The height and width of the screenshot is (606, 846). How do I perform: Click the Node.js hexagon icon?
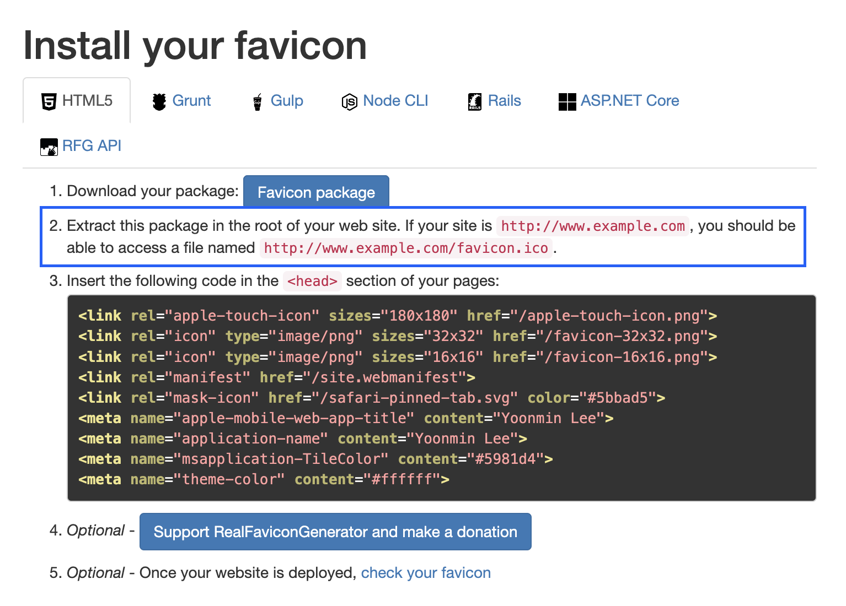(349, 102)
